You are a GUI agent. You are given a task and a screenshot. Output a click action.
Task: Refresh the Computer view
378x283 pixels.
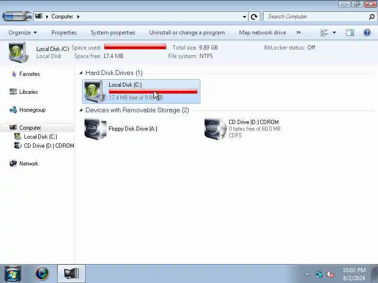click(254, 17)
